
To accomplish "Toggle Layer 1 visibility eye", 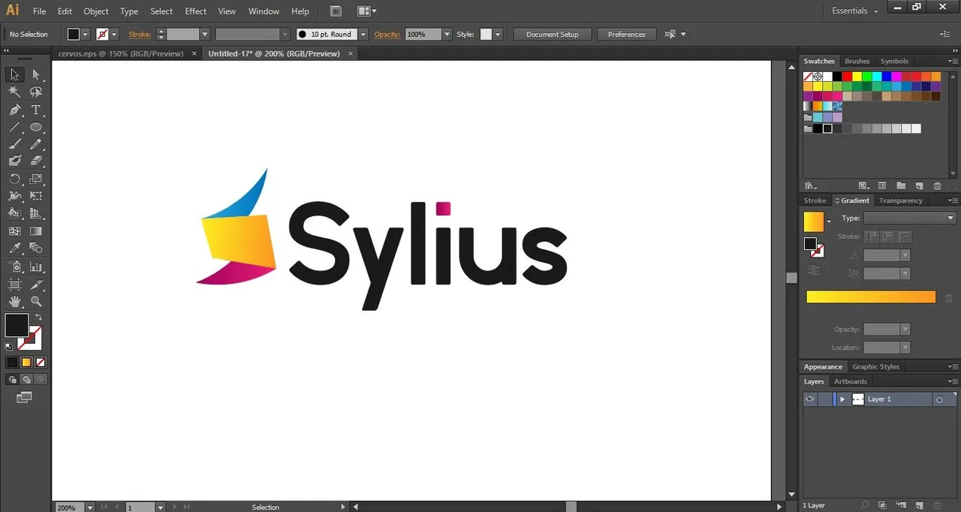I will [809, 399].
